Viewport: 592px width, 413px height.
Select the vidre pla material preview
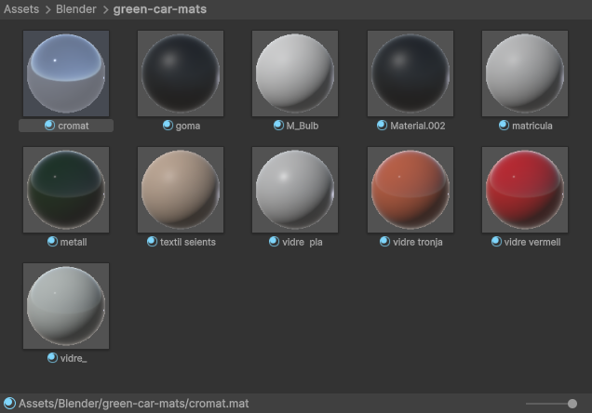(295, 190)
